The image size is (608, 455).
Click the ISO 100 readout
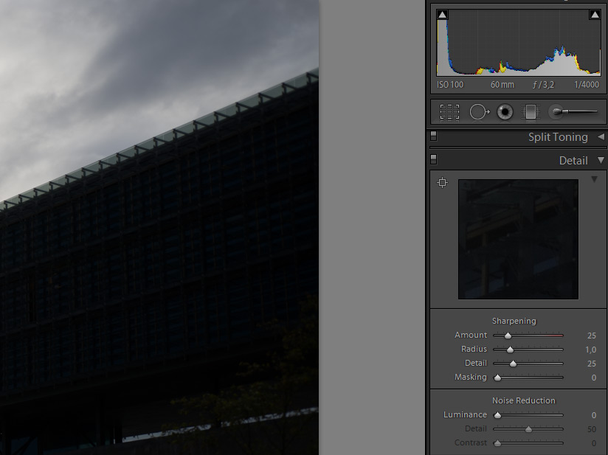pos(450,85)
